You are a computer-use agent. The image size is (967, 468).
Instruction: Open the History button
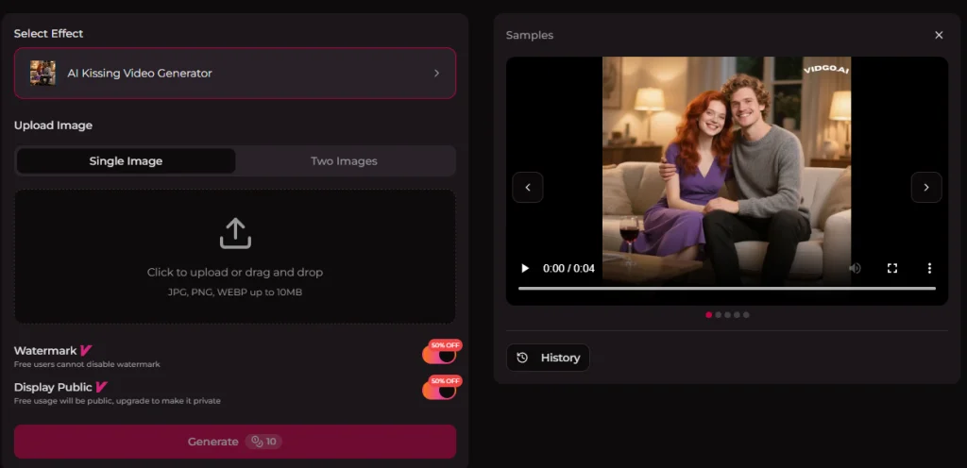[x=548, y=358]
